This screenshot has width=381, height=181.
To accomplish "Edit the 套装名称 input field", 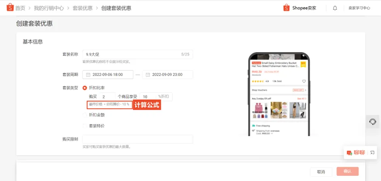I will [137, 54].
